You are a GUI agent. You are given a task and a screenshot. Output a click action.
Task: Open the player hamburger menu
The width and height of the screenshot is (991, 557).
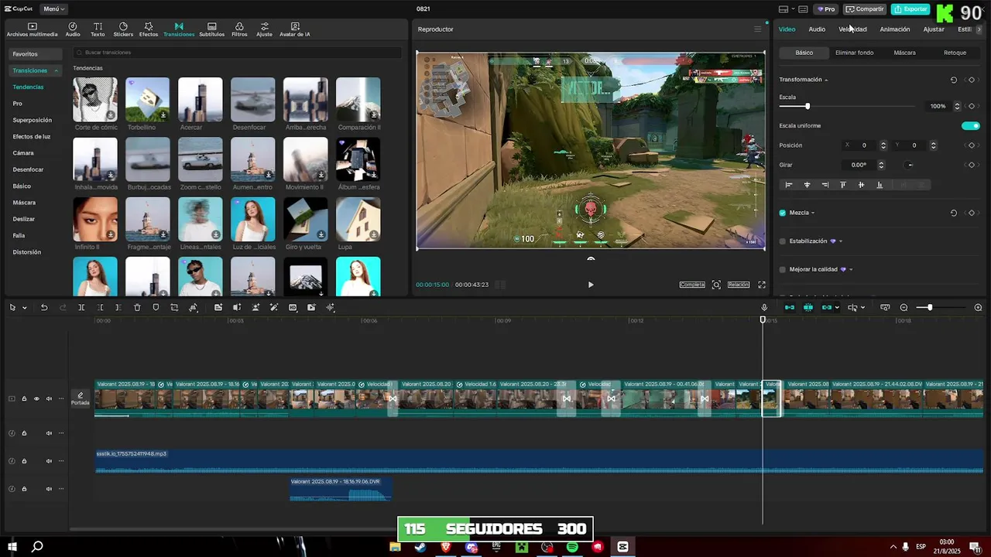(x=758, y=29)
